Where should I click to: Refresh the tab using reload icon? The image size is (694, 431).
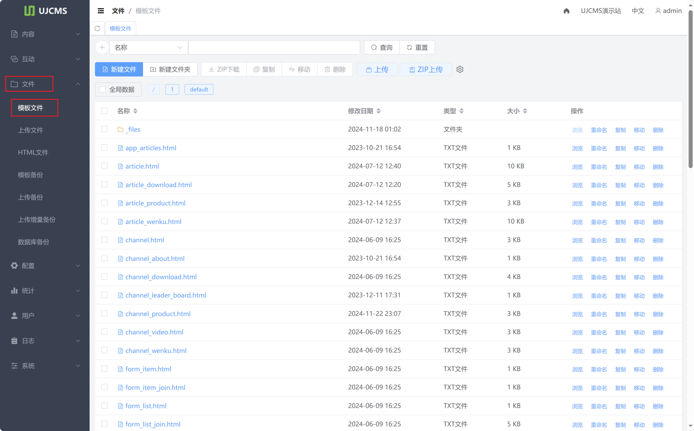97,28
